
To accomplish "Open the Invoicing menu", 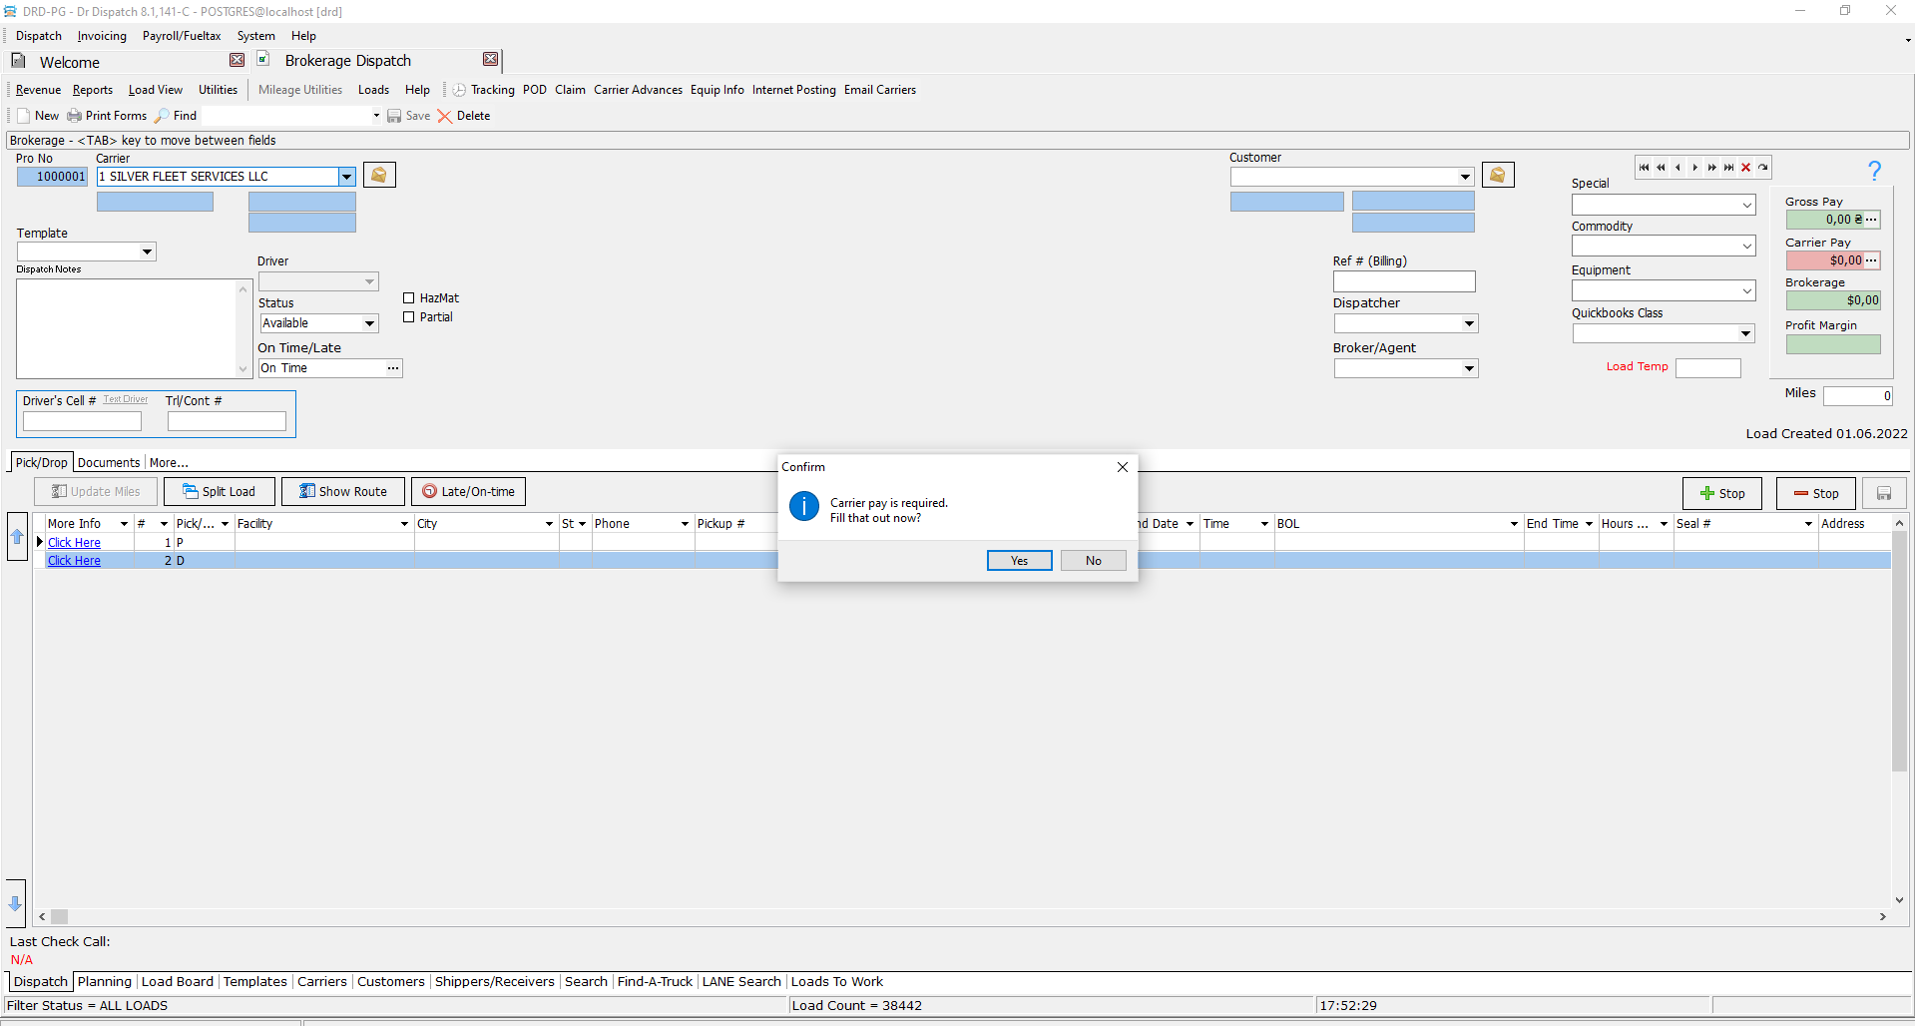I will point(102,36).
